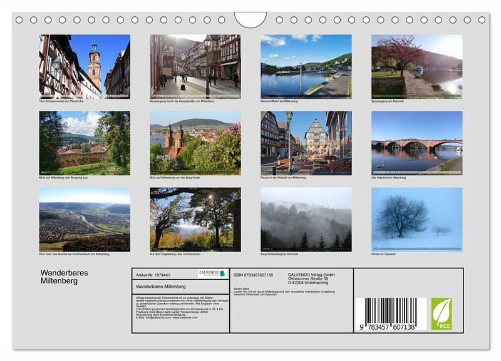This screenshot has width=501, height=361.
Task: Open the Engelsberg Großheubach tree photo
Action: point(195,220)
